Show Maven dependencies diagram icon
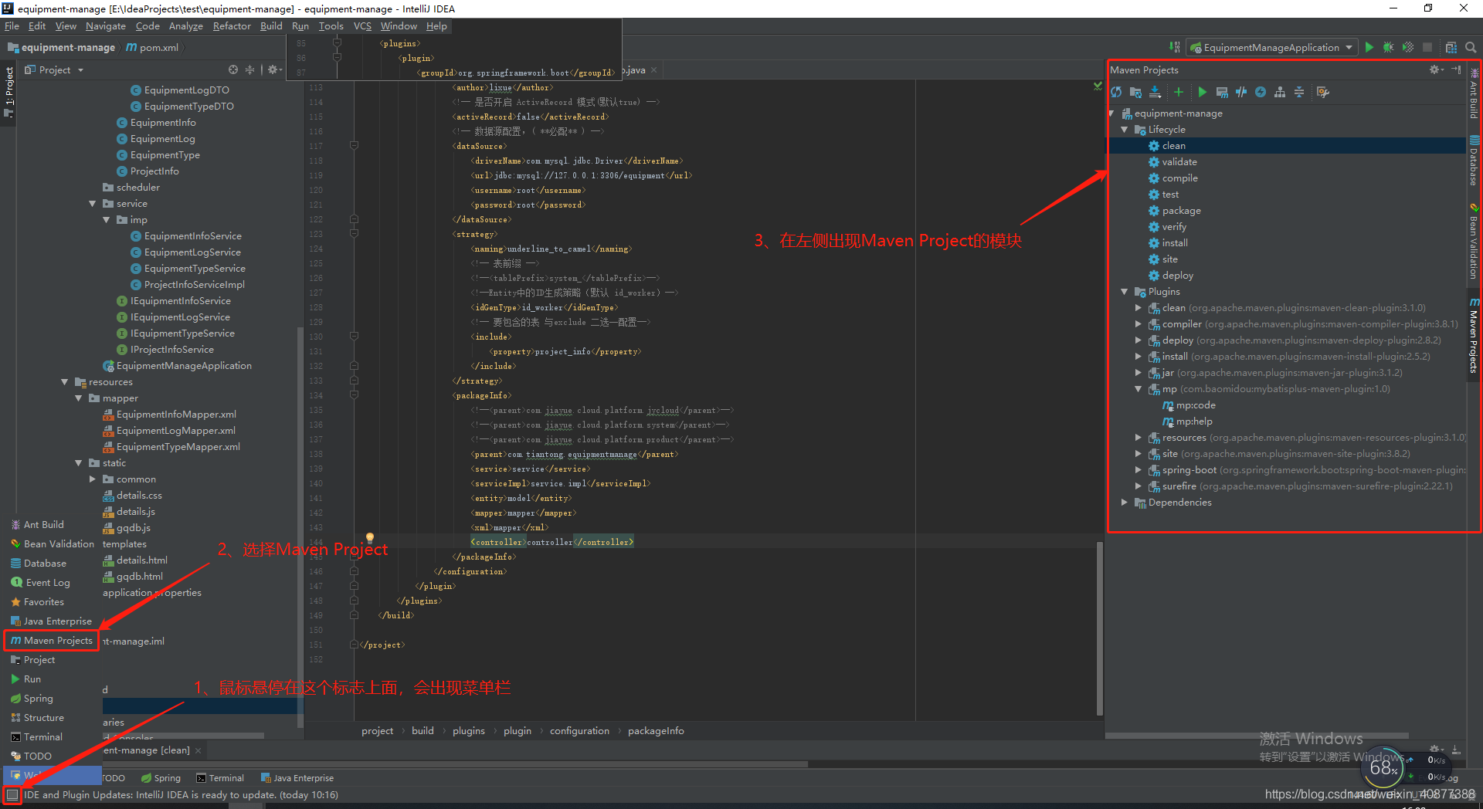 click(1280, 92)
